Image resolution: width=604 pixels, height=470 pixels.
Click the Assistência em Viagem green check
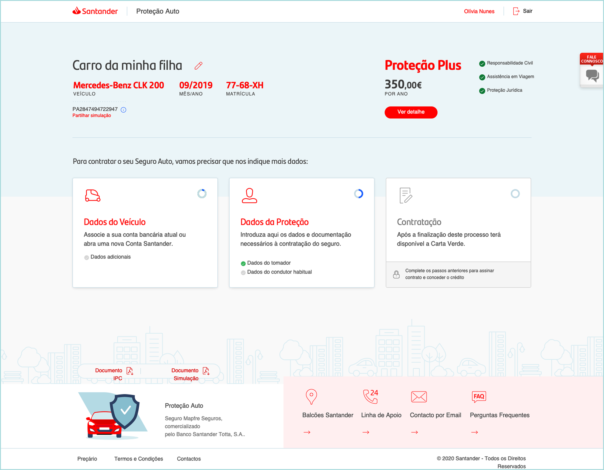point(482,77)
